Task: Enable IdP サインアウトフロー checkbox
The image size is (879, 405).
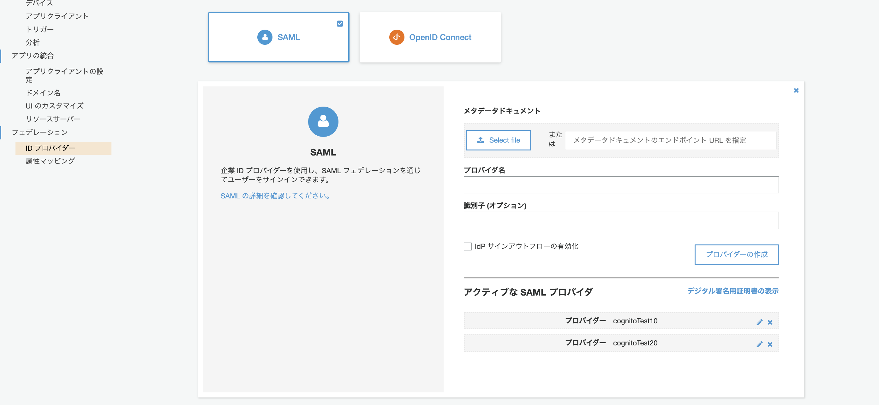Action: coord(468,246)
